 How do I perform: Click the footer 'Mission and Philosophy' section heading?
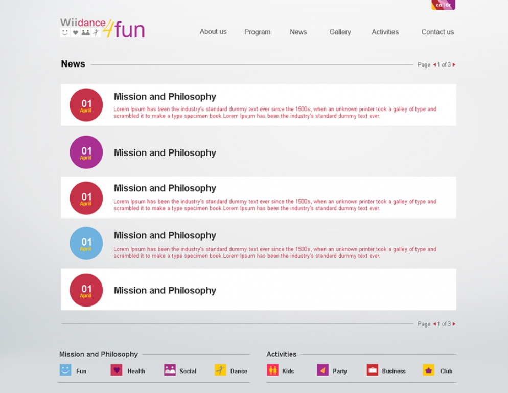(x=99, y=354)
